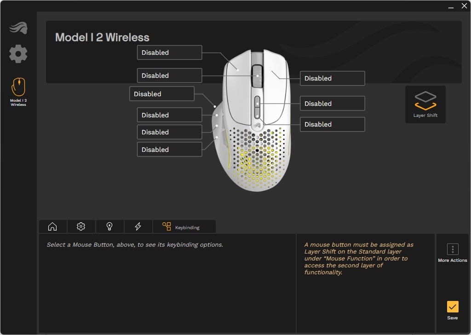Choose the lower DPI button's Disabled label

(332, 124)
